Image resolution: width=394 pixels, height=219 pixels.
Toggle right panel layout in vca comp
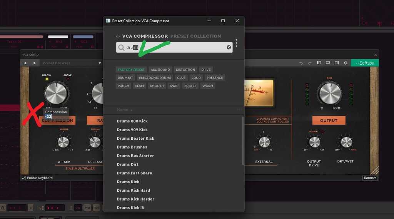(x=337, y=63)
